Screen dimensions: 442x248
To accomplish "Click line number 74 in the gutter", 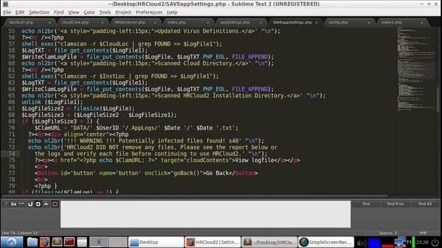I will (x=12, y=154).
